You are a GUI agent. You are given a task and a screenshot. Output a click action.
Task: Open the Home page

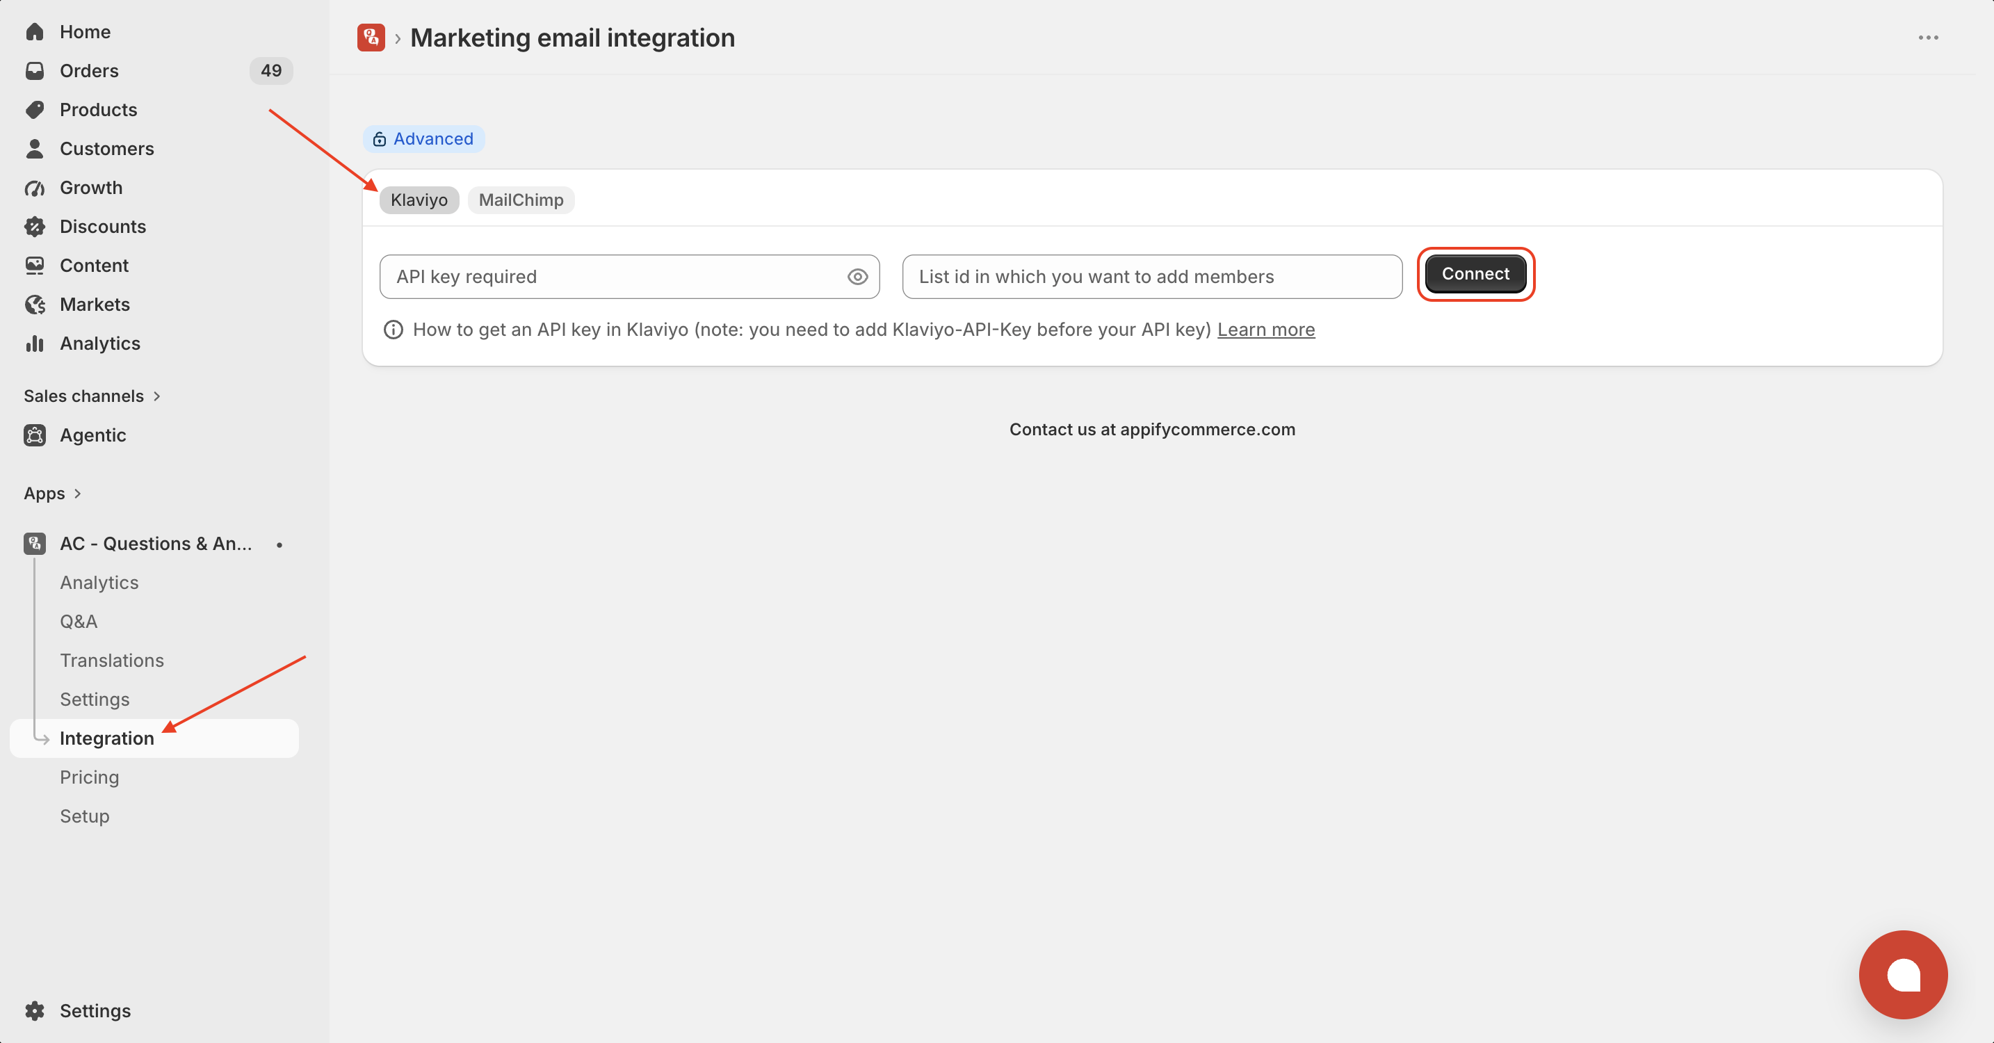85,32
